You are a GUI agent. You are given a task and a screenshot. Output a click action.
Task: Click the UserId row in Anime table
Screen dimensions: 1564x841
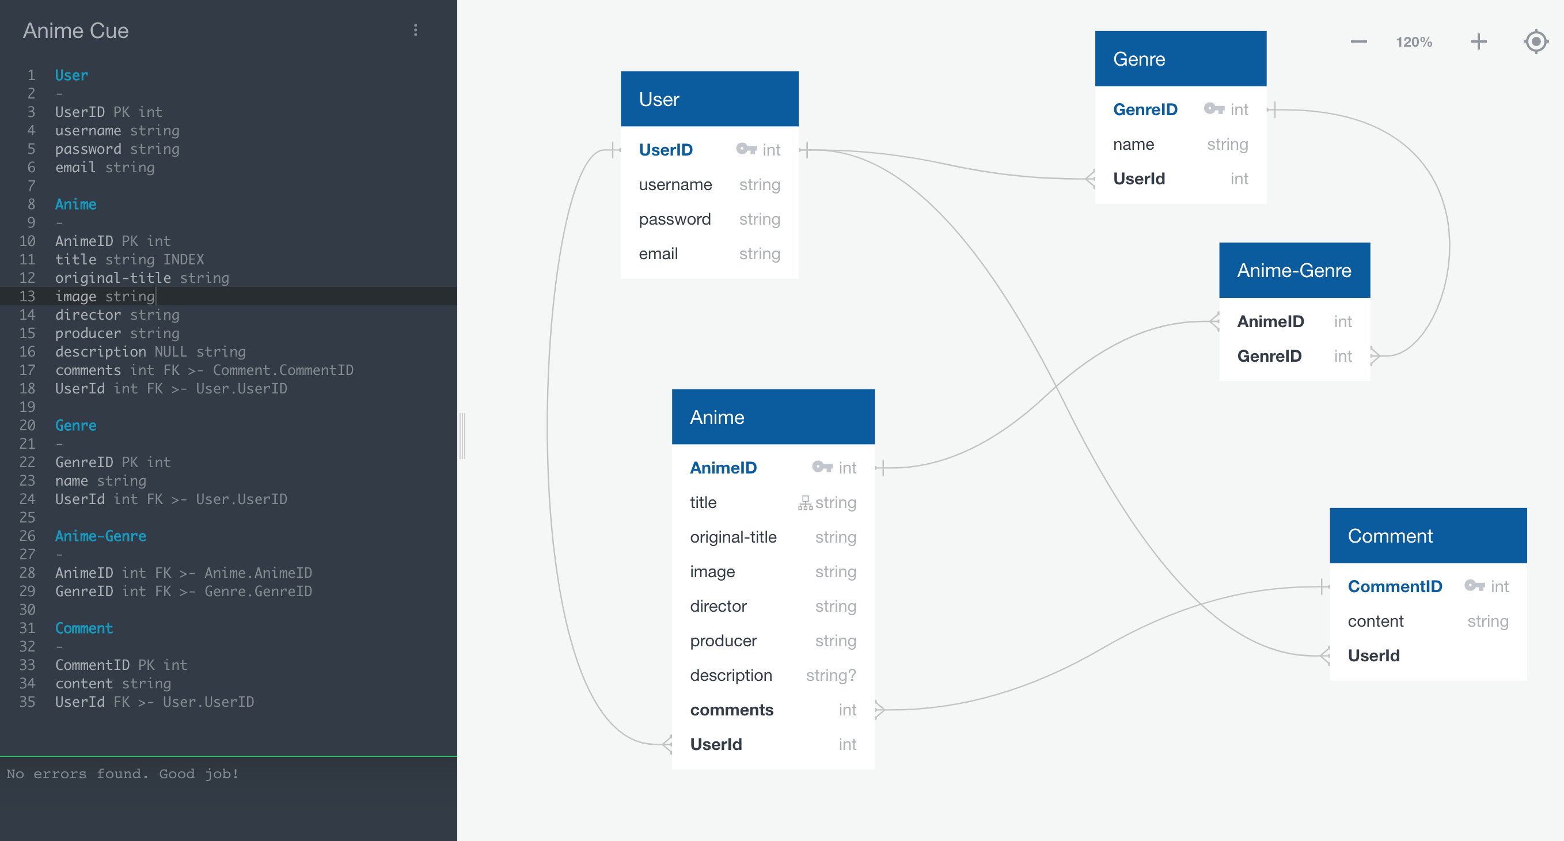coord(773,744)
